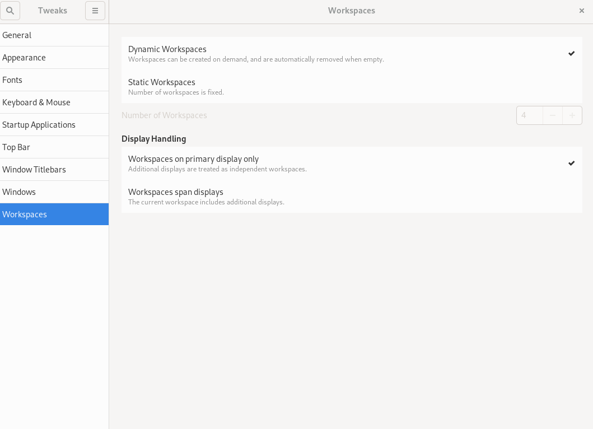The image size is (593, 429).
Task: Click the search icon in Tweaks header
Action: click(10, 11)
